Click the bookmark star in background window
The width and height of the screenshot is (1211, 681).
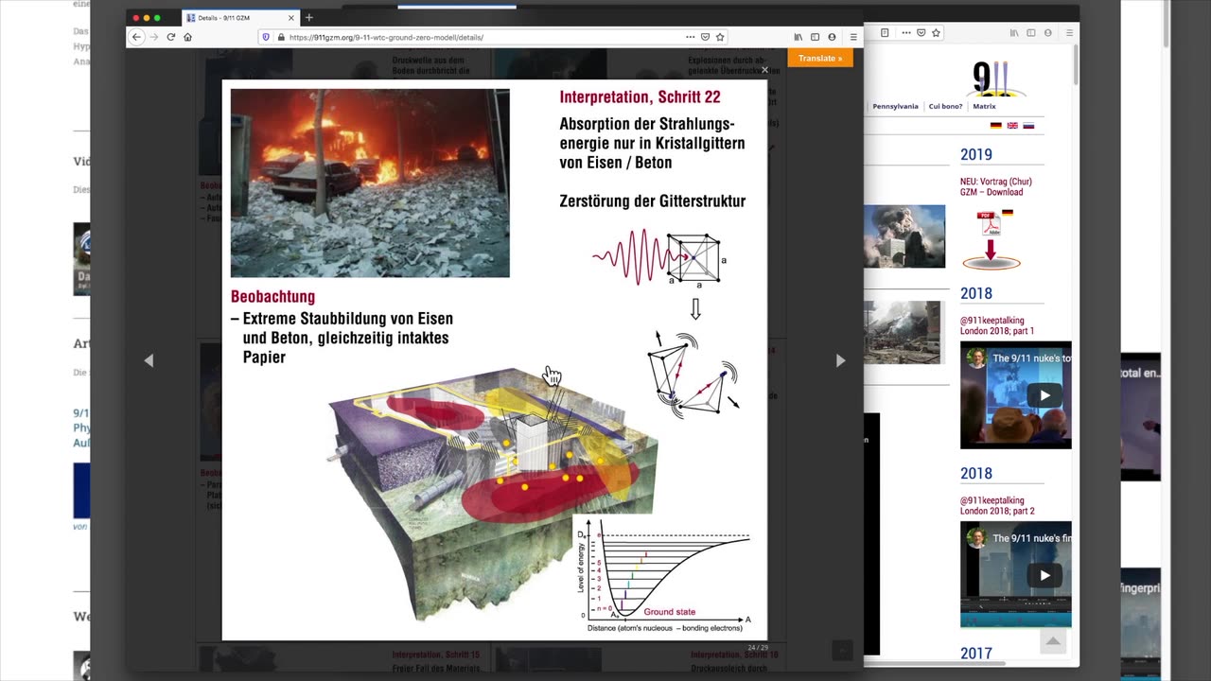point(936,33)
